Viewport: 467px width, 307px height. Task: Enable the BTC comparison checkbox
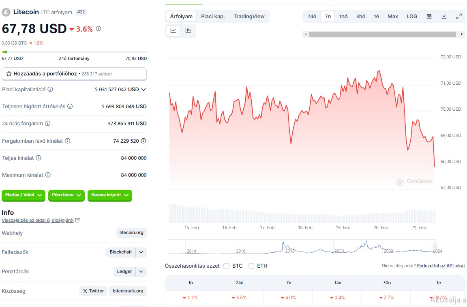click(x=226, y=266)
